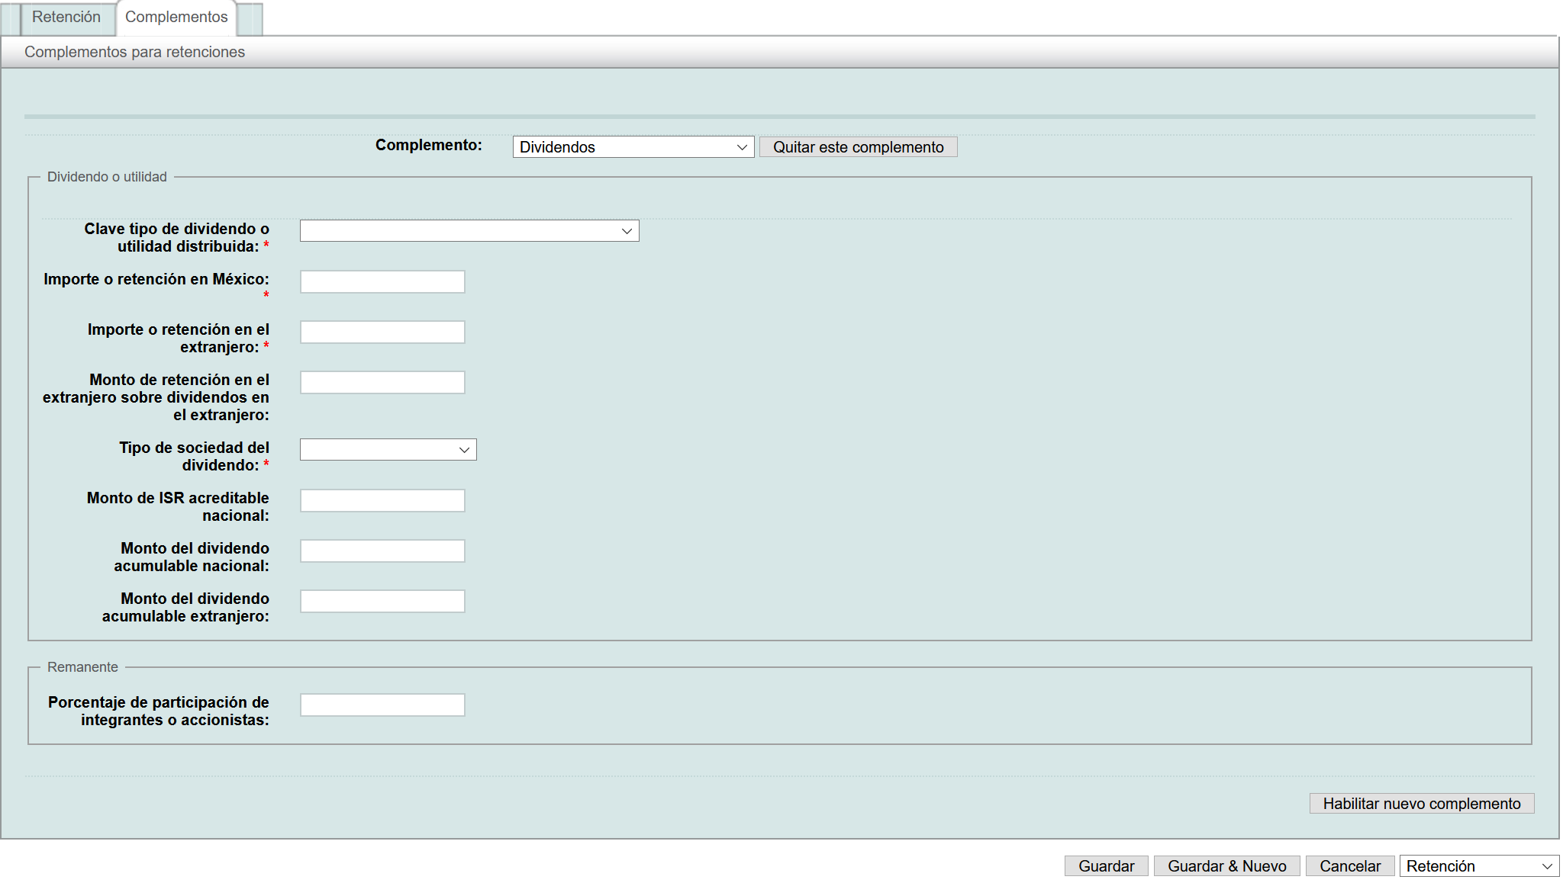Select the Complementos tab
Screen dimensions: 1563x883
176,18
